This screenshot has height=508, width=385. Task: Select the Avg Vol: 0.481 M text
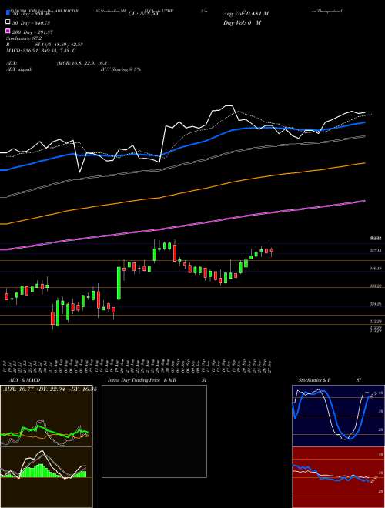[246, 14]
